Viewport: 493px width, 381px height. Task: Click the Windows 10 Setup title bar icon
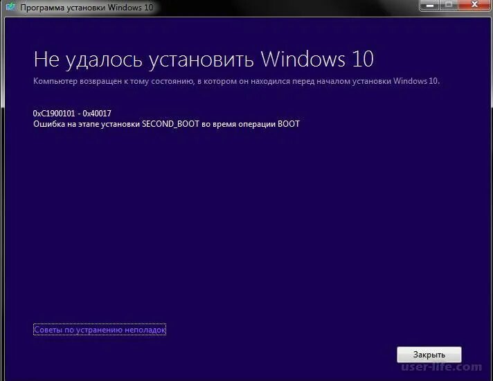click(x=10, y=7)
